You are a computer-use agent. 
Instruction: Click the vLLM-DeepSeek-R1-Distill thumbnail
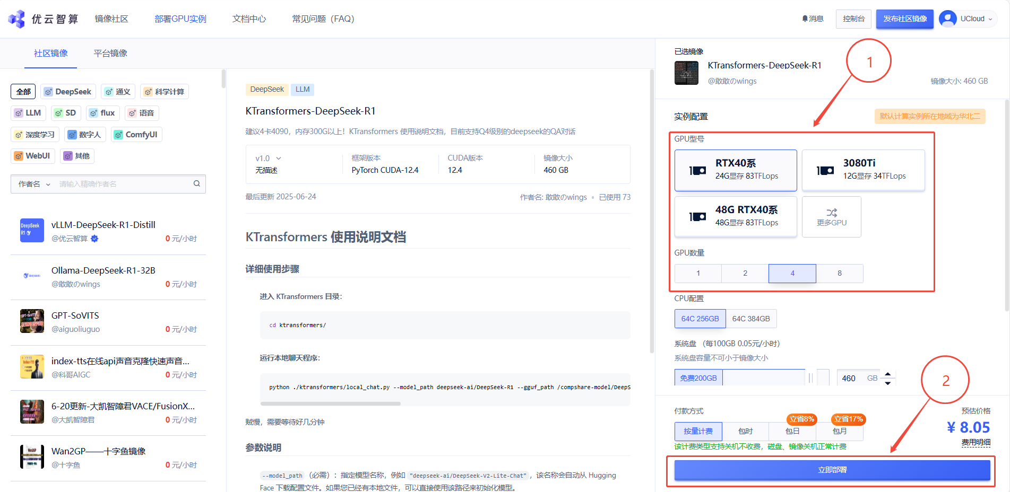[x=32, y=230]
